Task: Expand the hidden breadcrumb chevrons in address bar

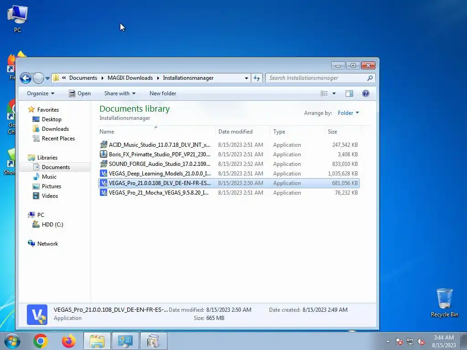Action: (x=64, y=78)
